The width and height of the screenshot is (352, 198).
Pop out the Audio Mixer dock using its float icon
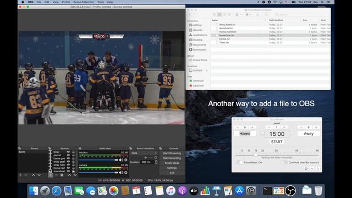pos(80,148)
